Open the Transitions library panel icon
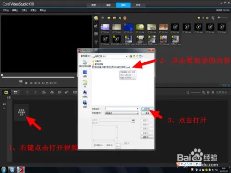 pos(96,34)
